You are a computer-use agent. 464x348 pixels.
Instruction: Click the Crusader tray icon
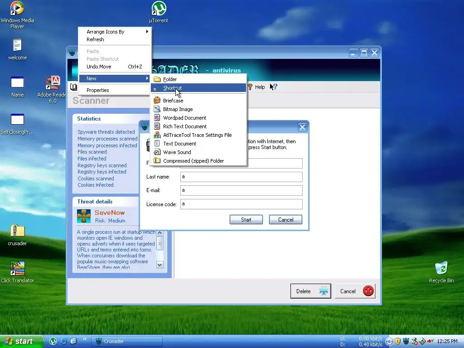(x=406, y=341)
